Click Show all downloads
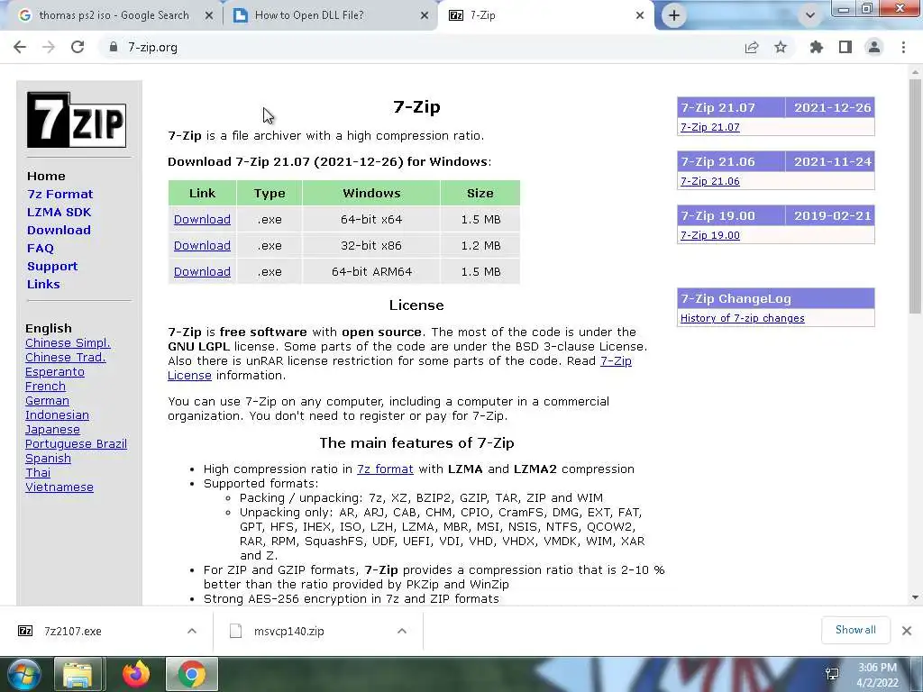This screenshot has height=692, width=923. pyautogui.click(x=855, y=630)
